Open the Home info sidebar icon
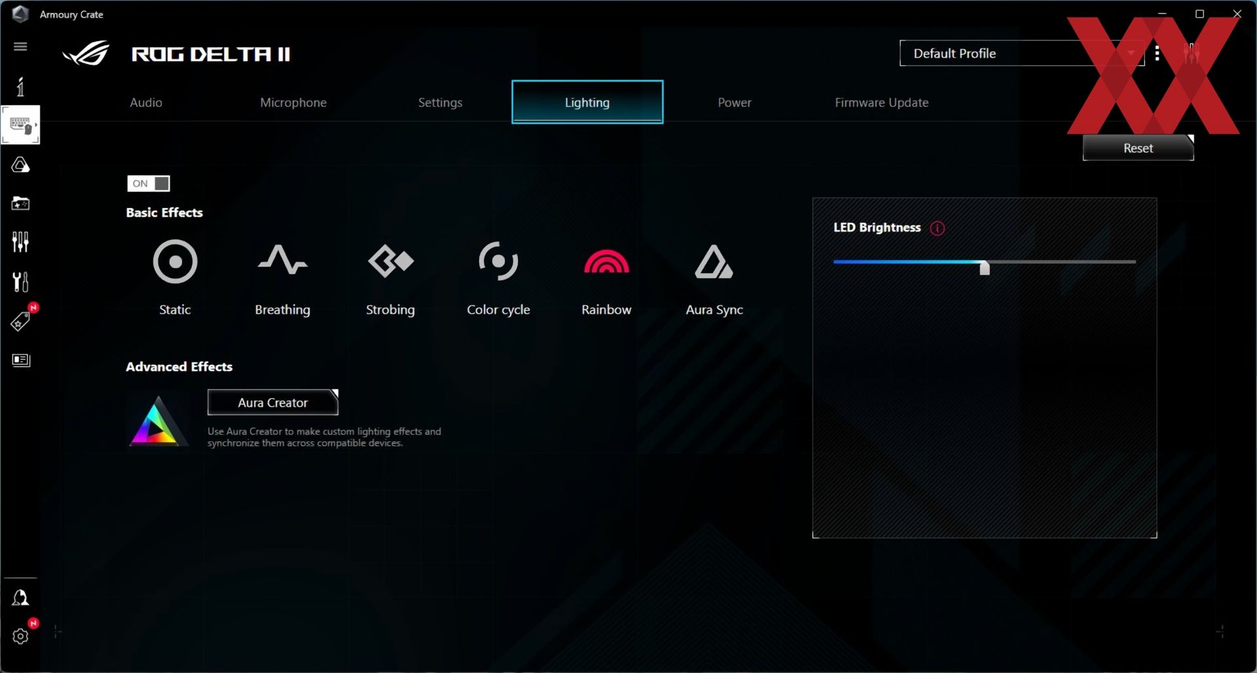Screen dimensions: 1257x673 20,86
